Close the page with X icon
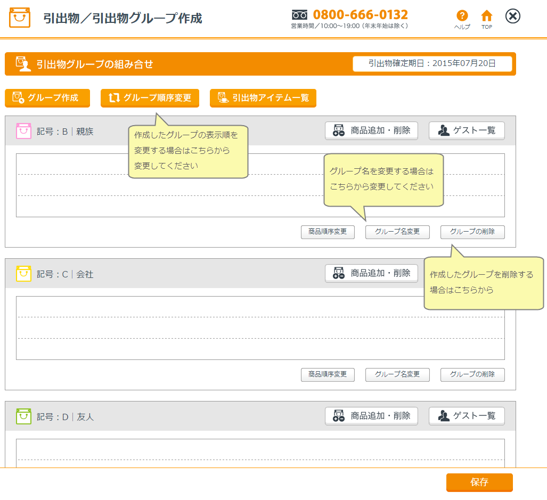 pos(512,17)
